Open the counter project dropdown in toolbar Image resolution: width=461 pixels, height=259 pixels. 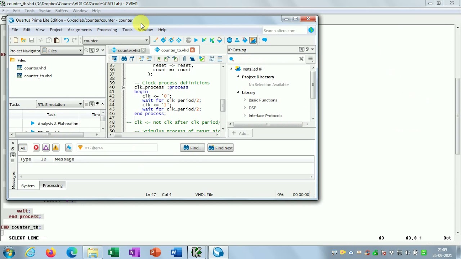(x=115, y=41)
